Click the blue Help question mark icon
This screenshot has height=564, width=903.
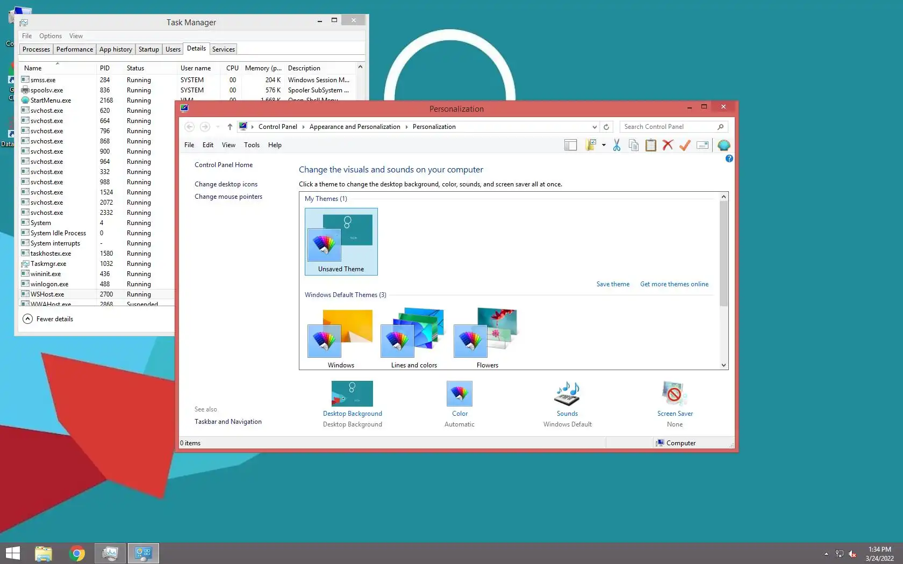tap(729, 158)
